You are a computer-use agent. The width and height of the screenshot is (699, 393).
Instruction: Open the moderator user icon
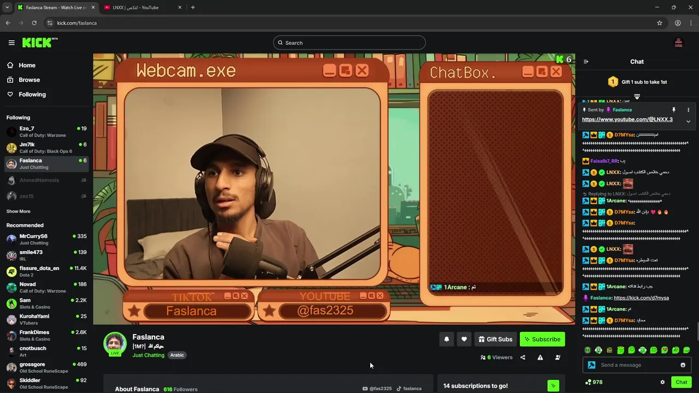(558, 358)
